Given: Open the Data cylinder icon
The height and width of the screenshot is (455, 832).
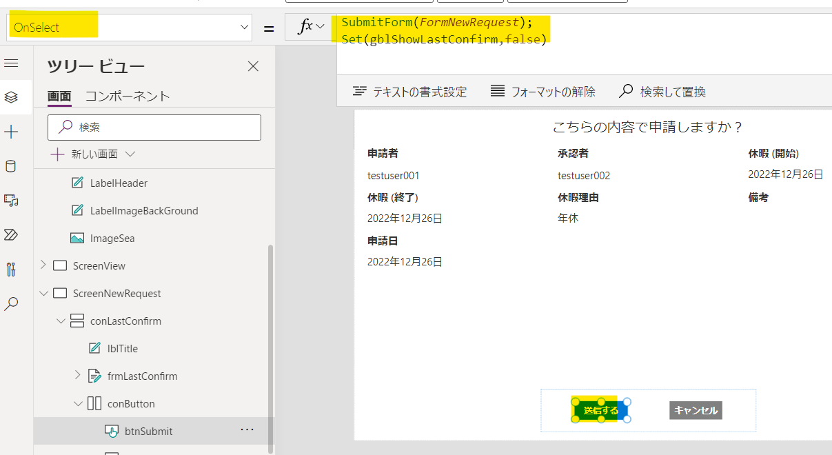Looking at the screenshot, I should click(x=11, y=166).
